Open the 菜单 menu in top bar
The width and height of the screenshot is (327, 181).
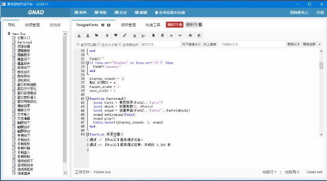point(80,13)
